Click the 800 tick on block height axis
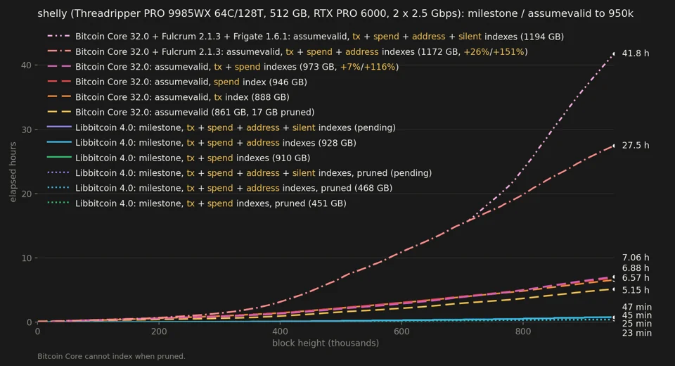 [x=523, y=332]
